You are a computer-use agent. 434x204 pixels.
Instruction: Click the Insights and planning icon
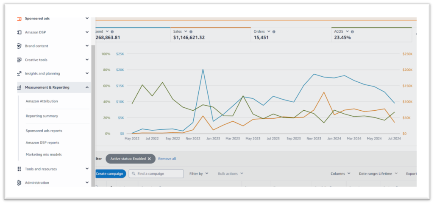19,73
